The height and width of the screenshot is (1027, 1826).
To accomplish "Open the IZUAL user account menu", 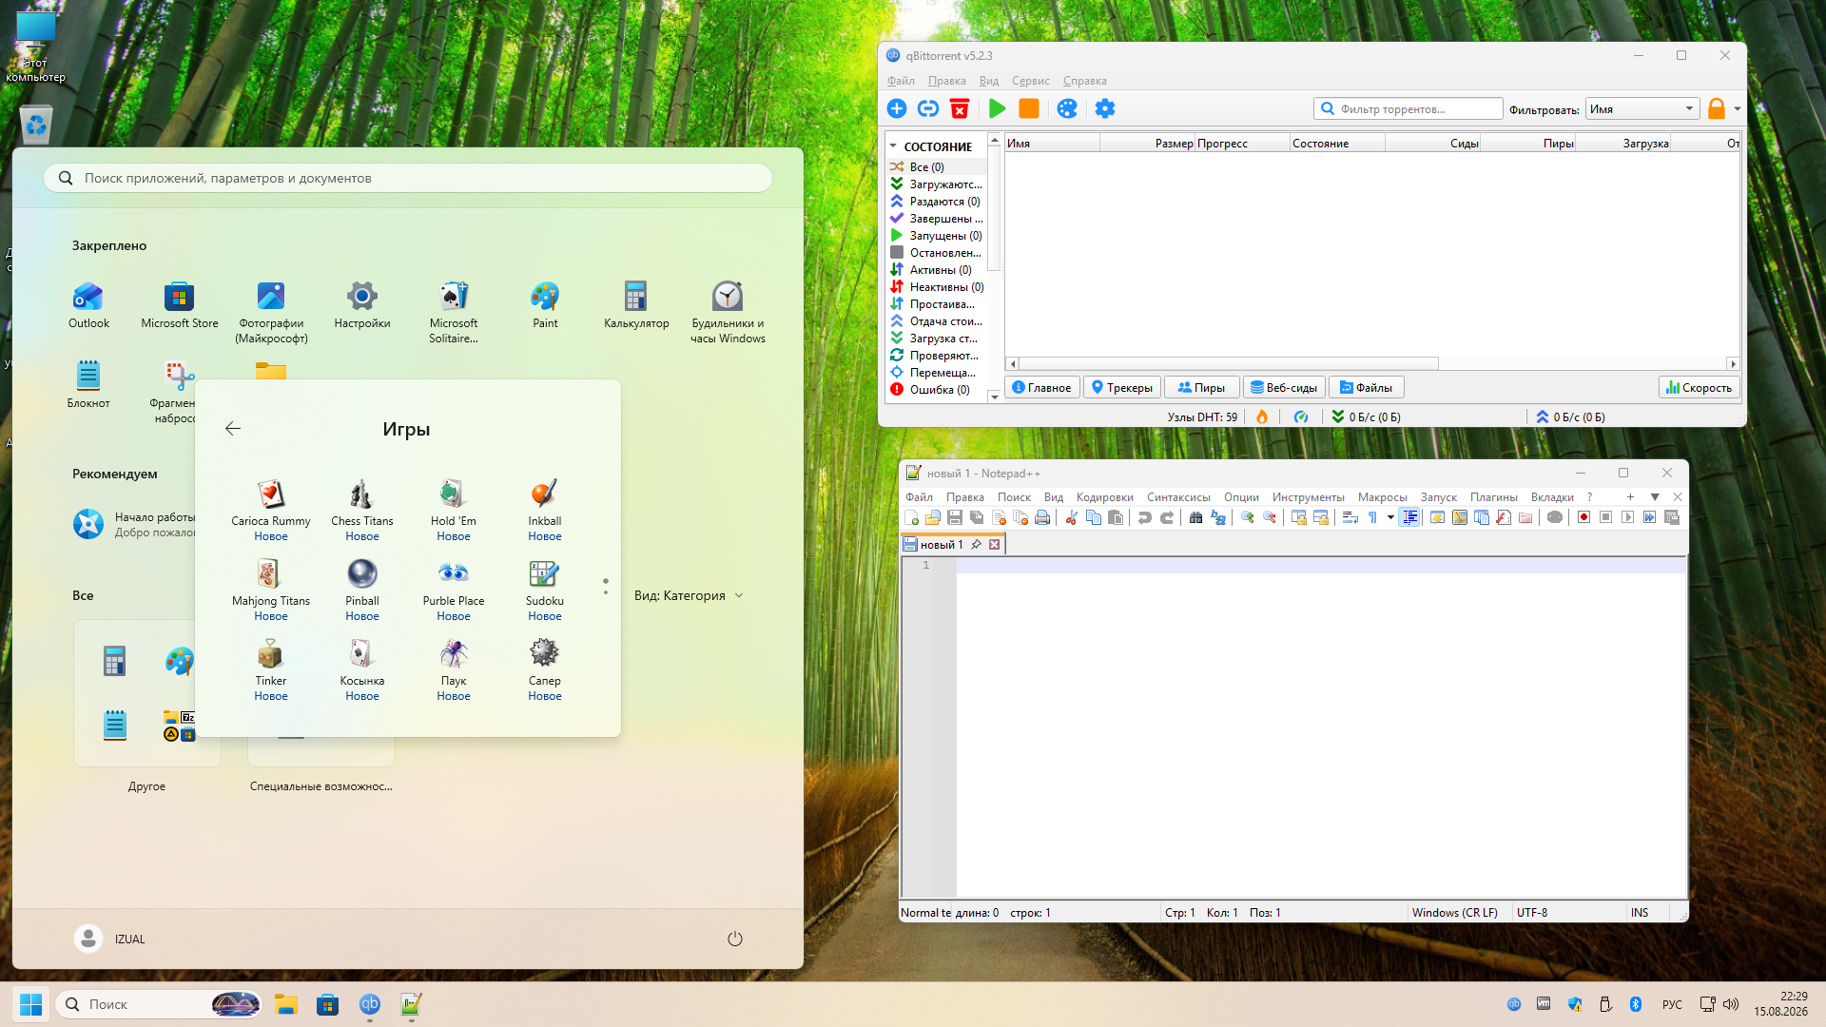I will (110, 939).
